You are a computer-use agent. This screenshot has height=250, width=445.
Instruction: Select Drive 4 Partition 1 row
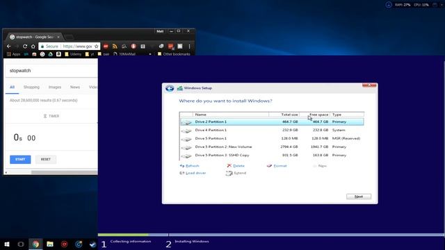(x=272, y=130)
